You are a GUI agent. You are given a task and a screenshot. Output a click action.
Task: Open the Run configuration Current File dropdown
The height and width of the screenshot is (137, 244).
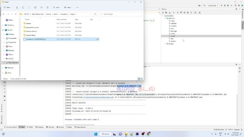tap(213, 5)
